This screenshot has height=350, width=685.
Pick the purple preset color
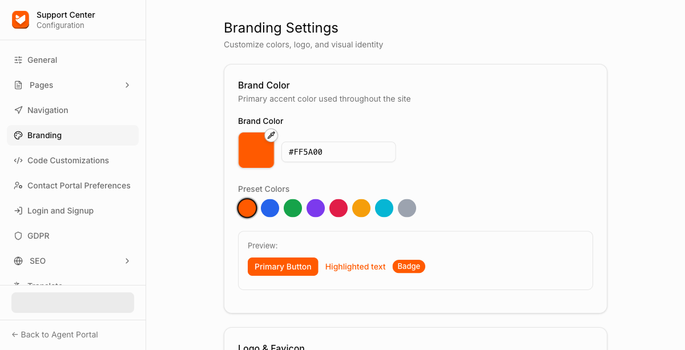tap(316, 208)
